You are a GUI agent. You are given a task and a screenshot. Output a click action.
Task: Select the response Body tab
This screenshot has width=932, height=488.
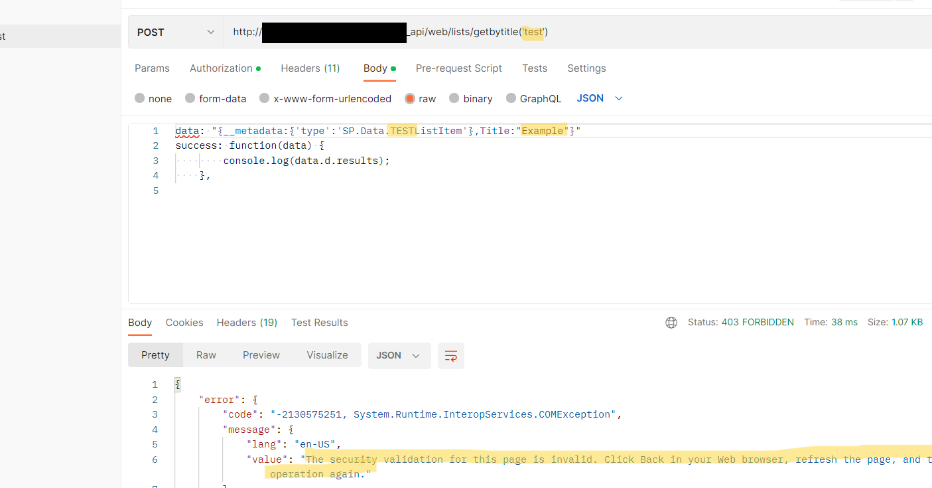[x=140, y=323]
